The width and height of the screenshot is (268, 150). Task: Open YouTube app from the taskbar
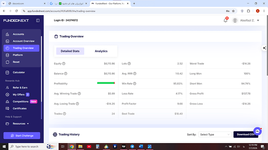point(89,147)
